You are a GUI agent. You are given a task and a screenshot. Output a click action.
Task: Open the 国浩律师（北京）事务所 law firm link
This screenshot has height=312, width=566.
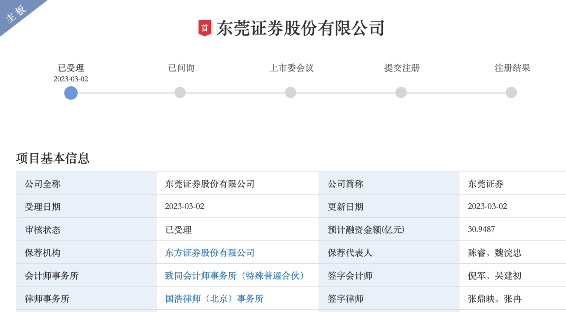tap(214, 299)
